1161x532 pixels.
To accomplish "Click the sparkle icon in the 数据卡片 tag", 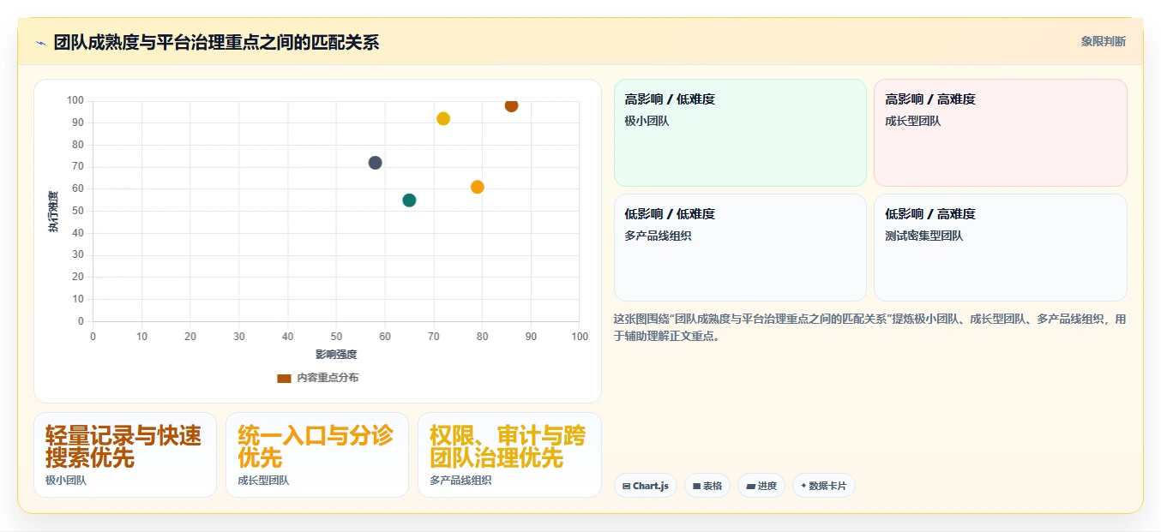I will point(803,486).
